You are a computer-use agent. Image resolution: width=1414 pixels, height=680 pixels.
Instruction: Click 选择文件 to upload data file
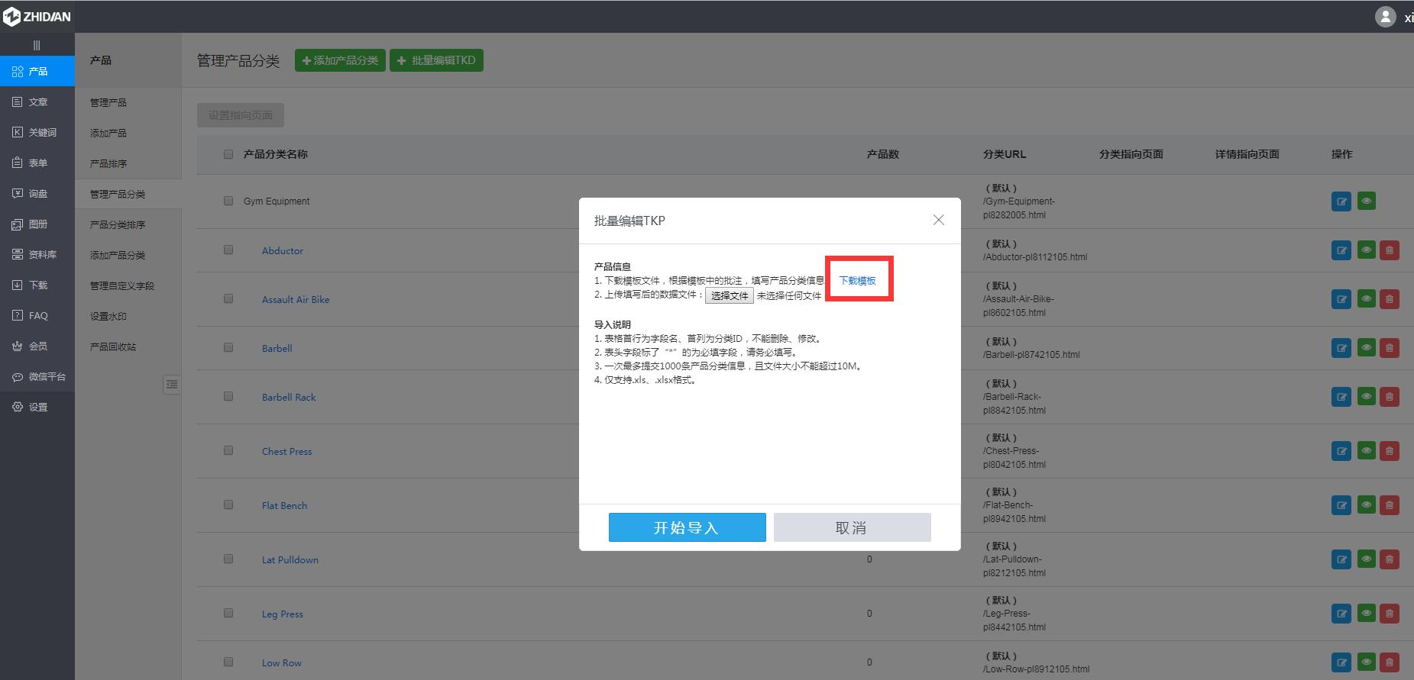pyautogui.click(x=729, y=295)
